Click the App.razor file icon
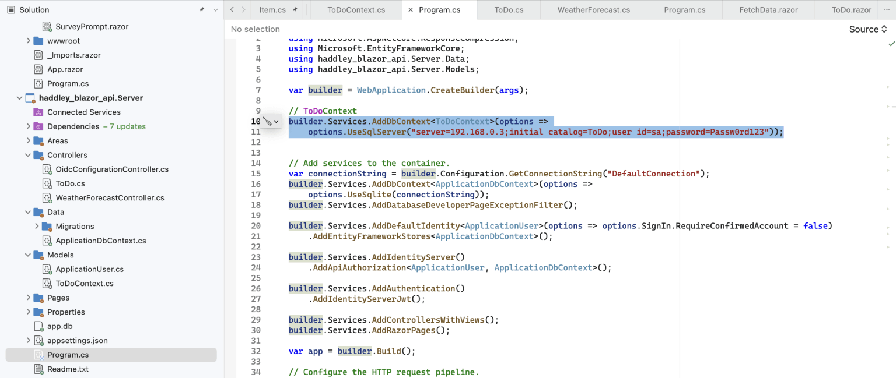896x378 pixels. pyautogui.click(x=38, y=69)
